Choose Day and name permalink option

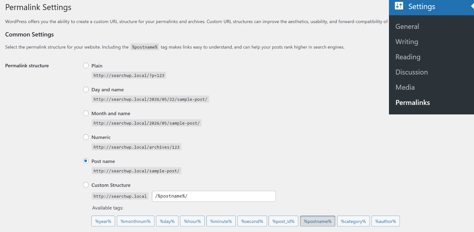coord(86,89)
